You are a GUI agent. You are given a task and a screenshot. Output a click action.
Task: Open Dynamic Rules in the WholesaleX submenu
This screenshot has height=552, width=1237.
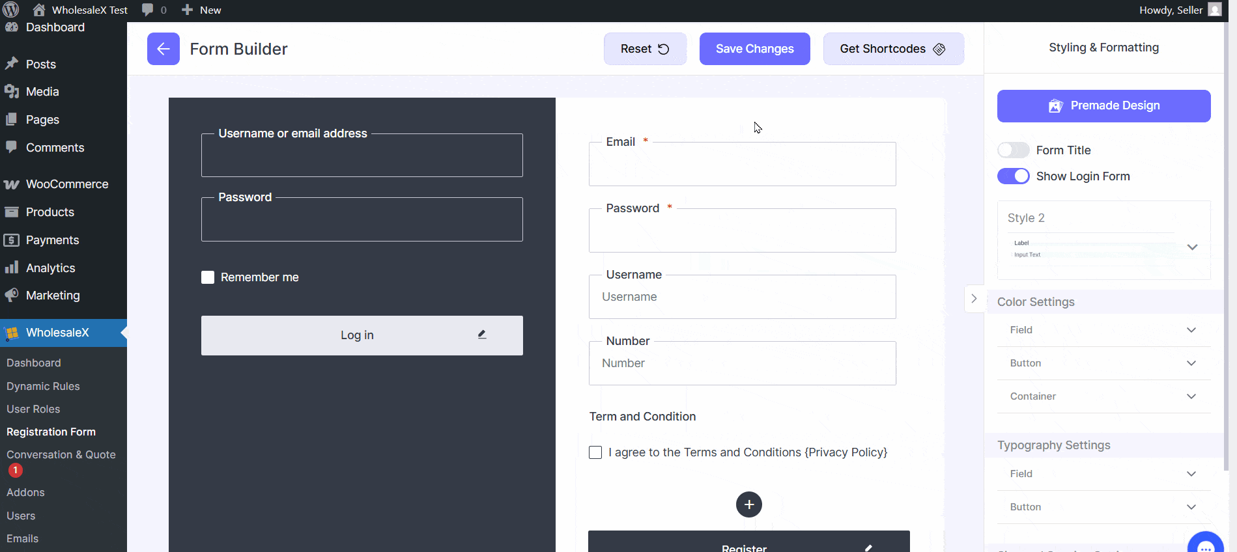point(43,386)
